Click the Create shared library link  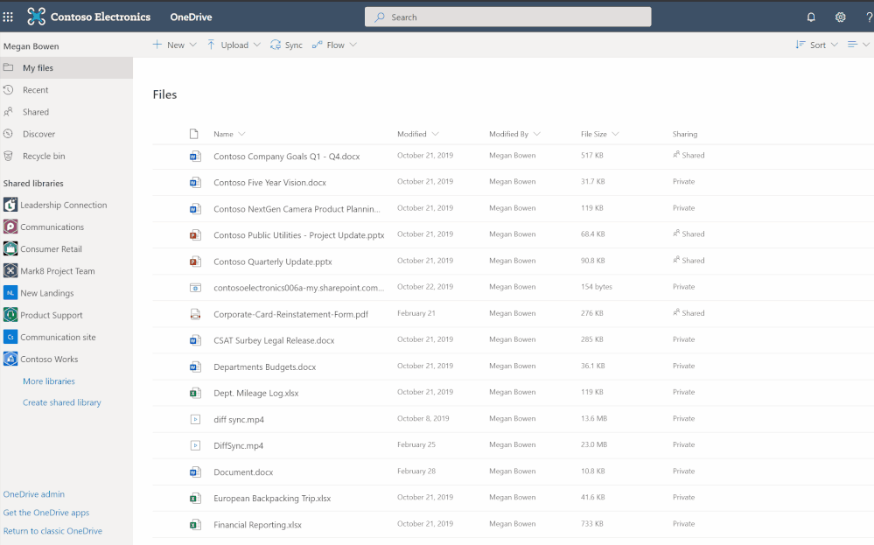click(x=62, y=402)
